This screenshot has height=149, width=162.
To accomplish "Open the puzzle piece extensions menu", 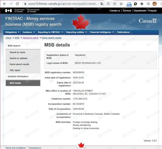I will (142, 4).
